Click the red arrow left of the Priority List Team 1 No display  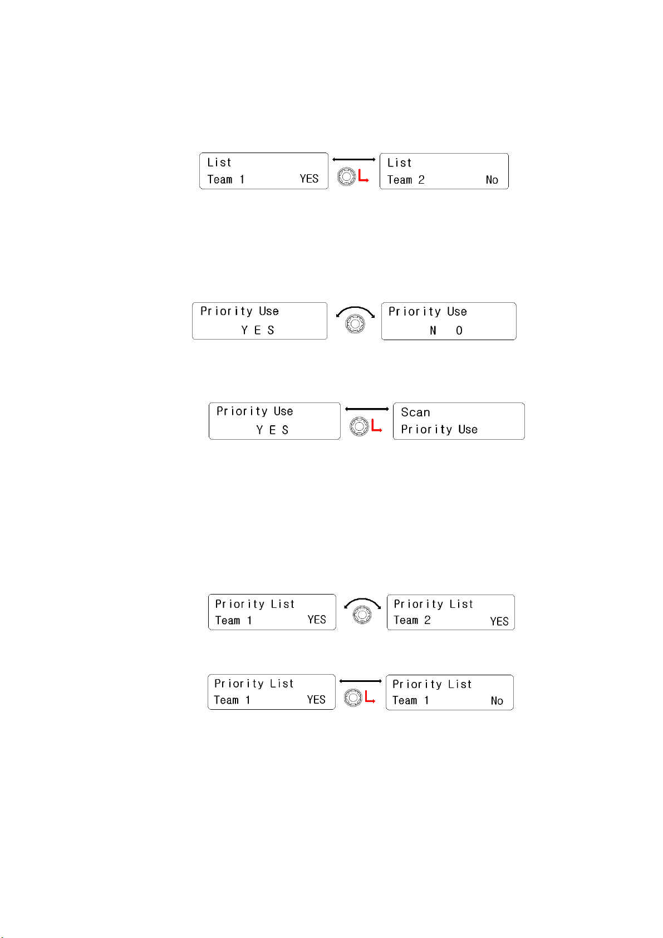point(371,697)
